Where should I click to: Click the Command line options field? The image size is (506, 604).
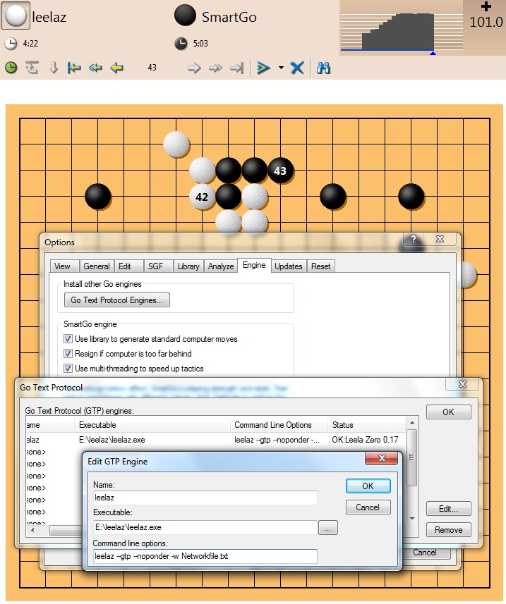pyautogui.click(x=205, y=556)
